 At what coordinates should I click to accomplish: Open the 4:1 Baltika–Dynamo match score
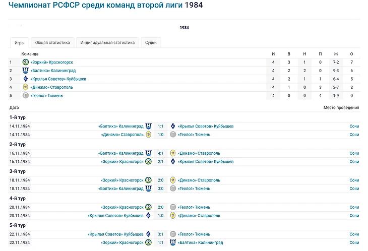160,153
